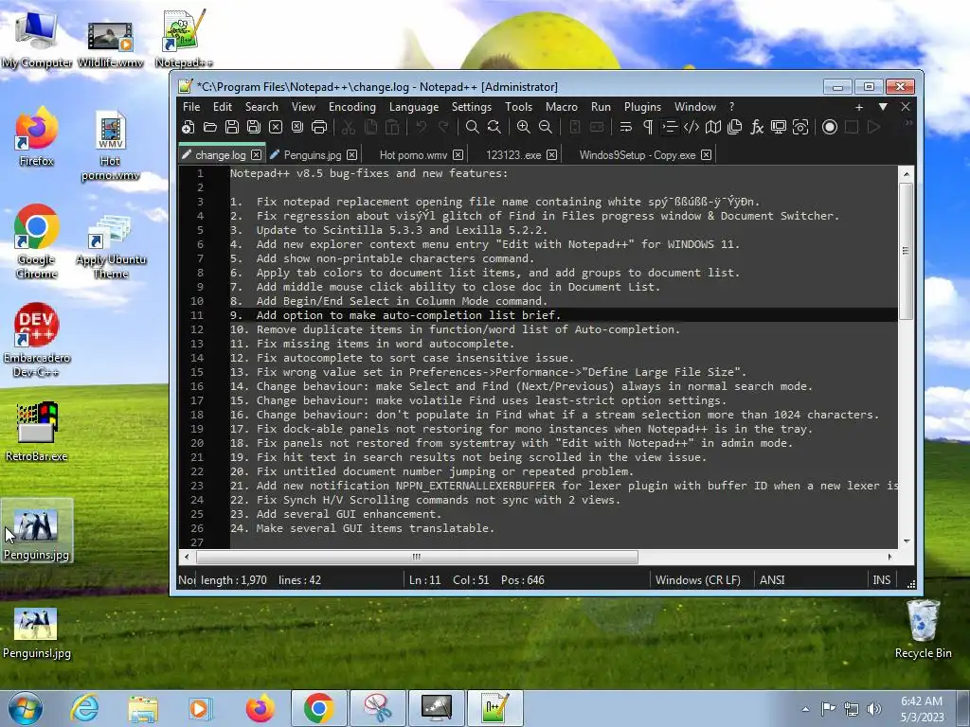
Task: Open the ? help menu
Action: [x=732, y=107]
